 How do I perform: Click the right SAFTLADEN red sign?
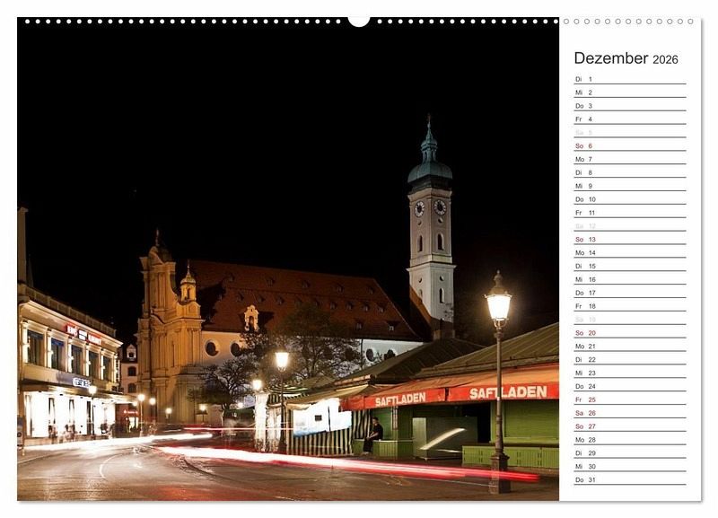(508, 392)
